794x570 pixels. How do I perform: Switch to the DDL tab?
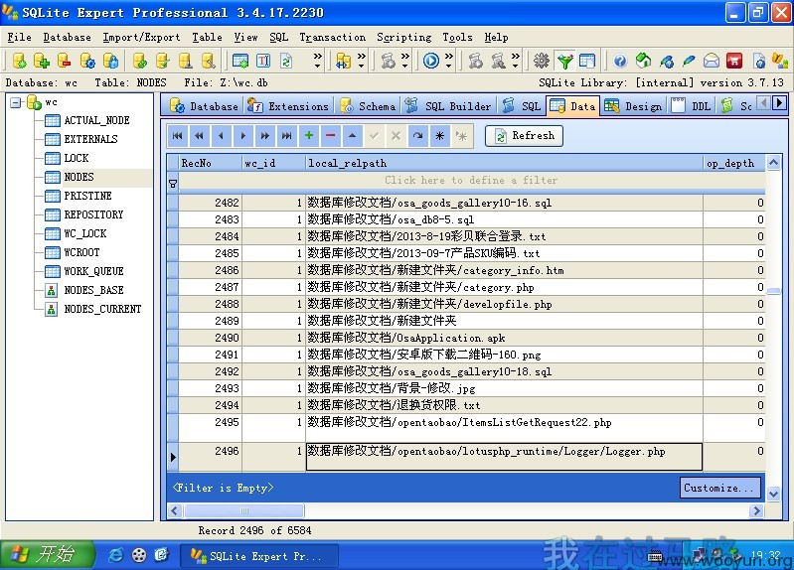(693, 106)
